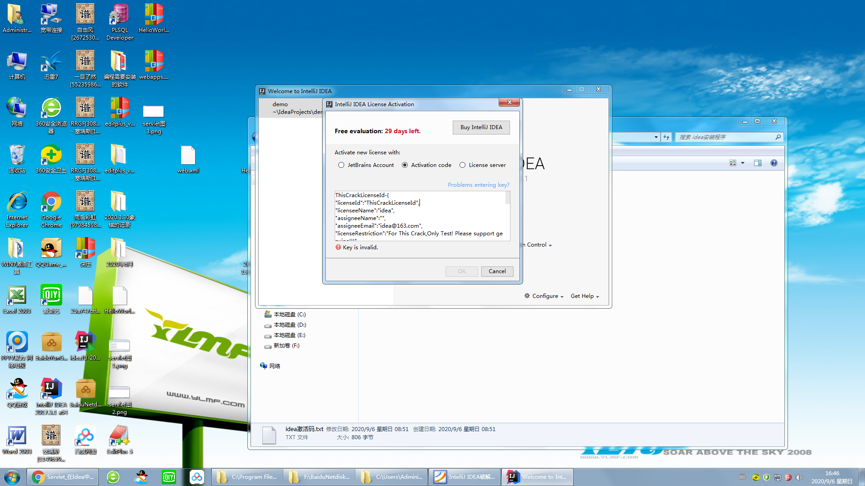Select 本地磁盘 (C:) in the Explorer tree
The image size is (865, 486).
click(285, 315)
